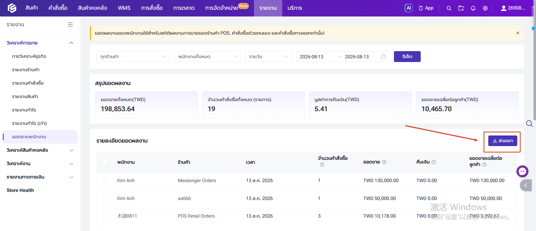Screen dimensions: 536x231
Task: Open the คำสั่งซื้อ top menu
Action: point(58,8)
